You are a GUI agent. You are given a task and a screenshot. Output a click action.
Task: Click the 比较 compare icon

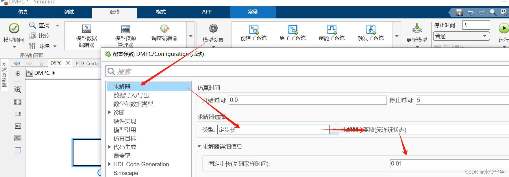click(x=32, y=36)
